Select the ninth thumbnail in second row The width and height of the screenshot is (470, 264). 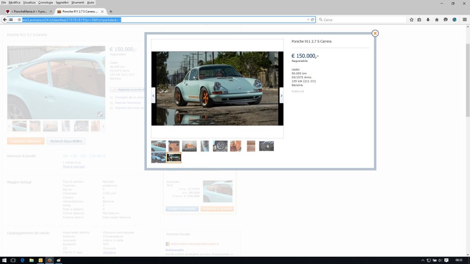pos(158,158)
